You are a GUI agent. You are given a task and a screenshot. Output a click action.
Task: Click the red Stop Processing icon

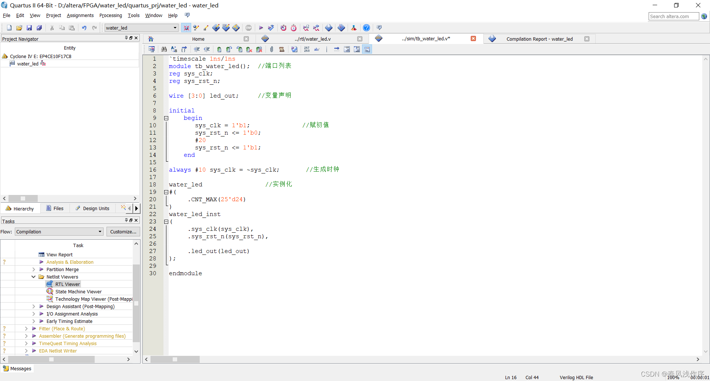tap(249, 28)
